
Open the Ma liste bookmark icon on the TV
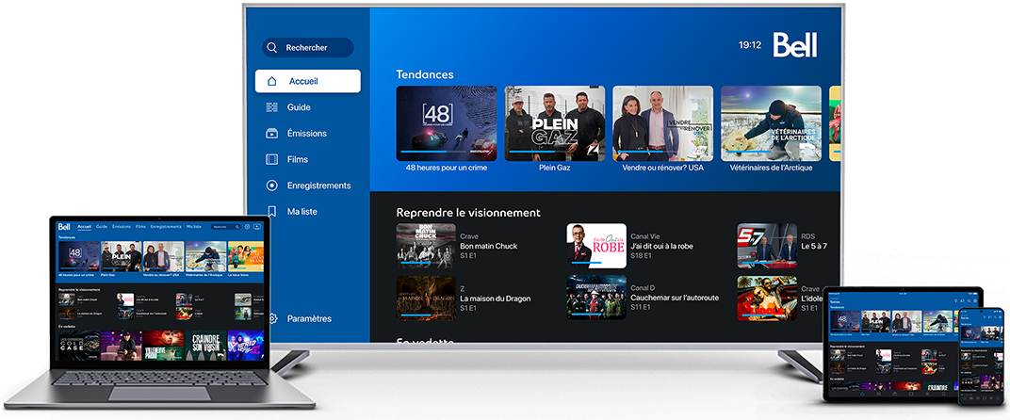272,211
